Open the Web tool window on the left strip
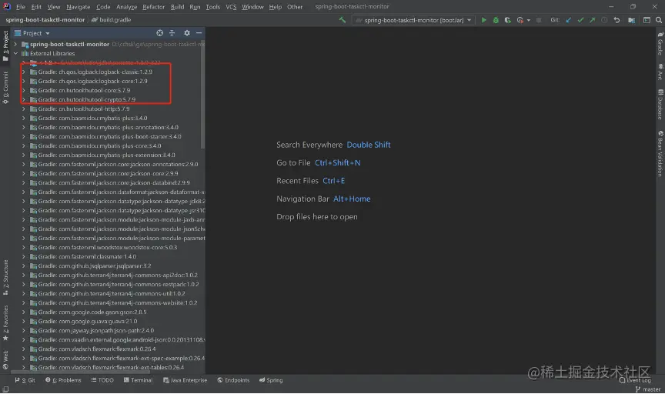 pyautogui.click(x=5, y=360)
